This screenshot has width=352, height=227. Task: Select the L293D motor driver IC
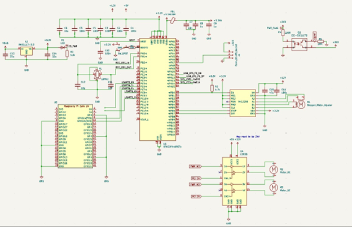coord(235,180)
